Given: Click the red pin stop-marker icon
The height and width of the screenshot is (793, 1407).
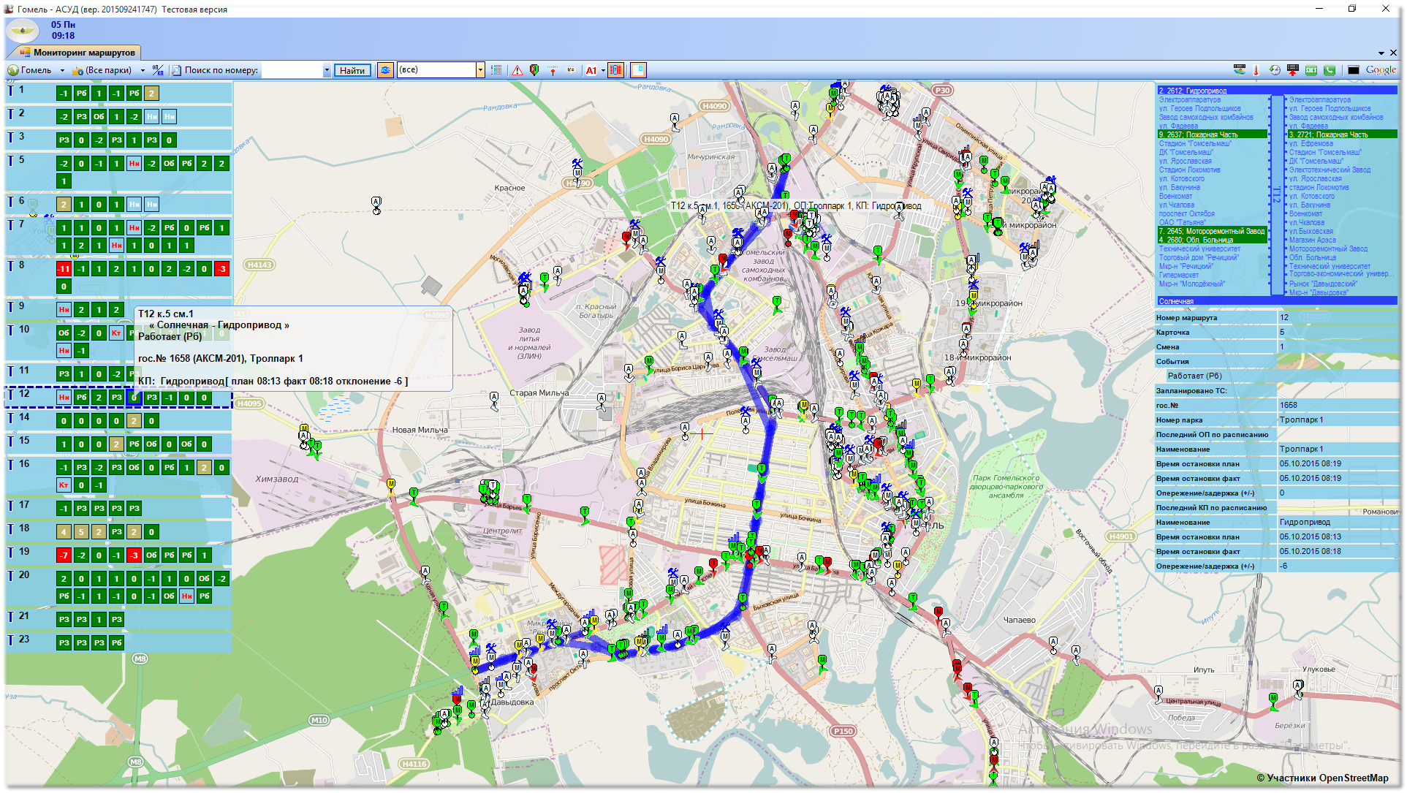Looking at the screenshot, I should pos(553,70).
